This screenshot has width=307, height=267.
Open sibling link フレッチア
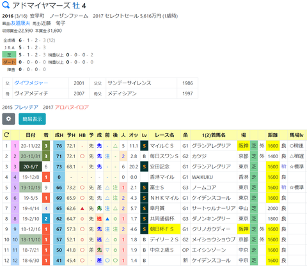coord(26,107)
